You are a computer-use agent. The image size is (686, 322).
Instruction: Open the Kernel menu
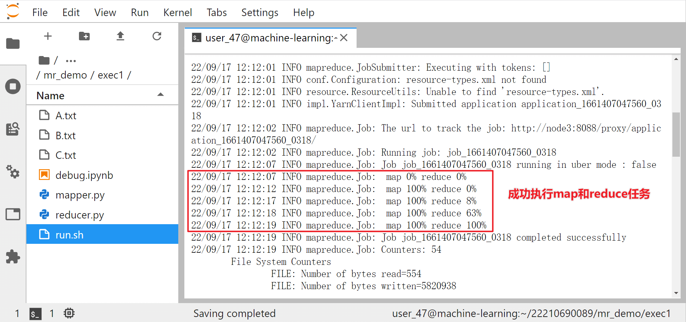tap(178, 12)
